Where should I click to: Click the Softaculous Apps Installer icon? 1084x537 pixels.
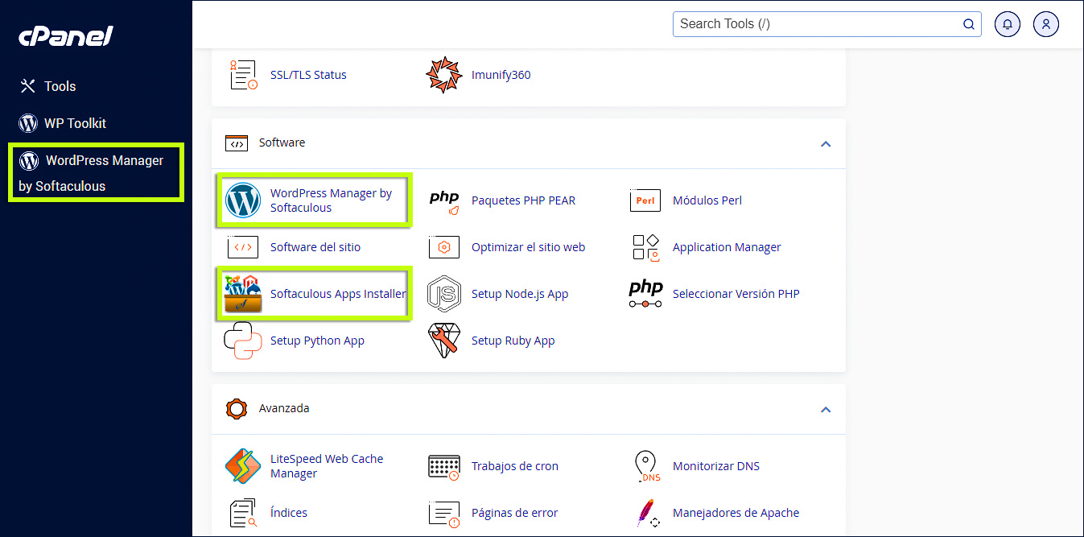(x=243, y=294)
